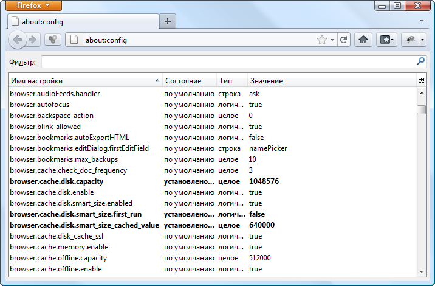
Task: Click the page identity icon in address bar
Action: pyautogui.click(x=74, y=40)
